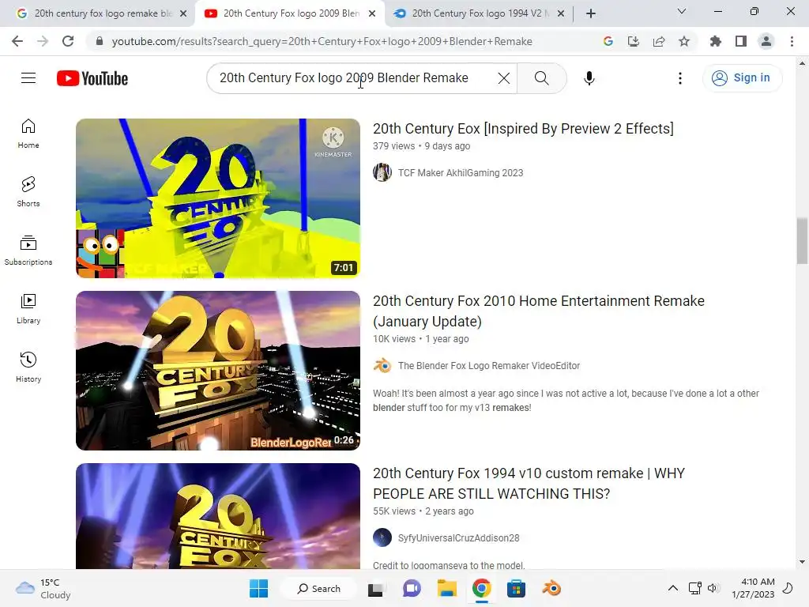Click the Credit to logomanseva description
This screenshot has width=809, height=607.
tap(449, 565)
